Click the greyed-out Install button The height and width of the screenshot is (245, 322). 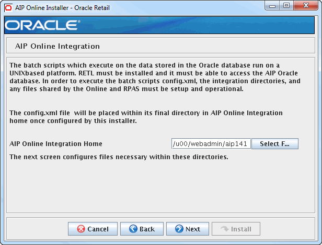pos(236,229)
